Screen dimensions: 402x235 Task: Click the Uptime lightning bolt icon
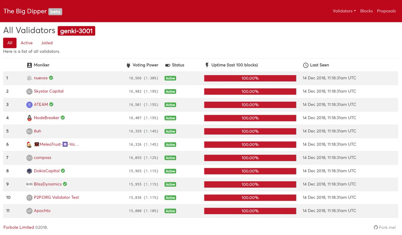click(207, 65)
